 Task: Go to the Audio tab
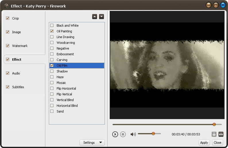click(x=16, y=73)
